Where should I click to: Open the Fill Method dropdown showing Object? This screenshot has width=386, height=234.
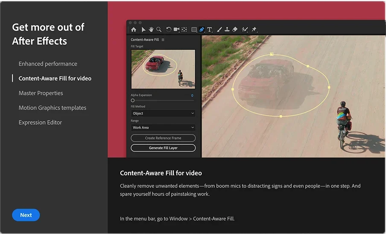[163, 114]
